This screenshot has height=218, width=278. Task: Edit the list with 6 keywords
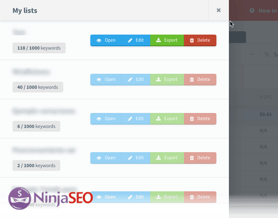click(136, 118)
